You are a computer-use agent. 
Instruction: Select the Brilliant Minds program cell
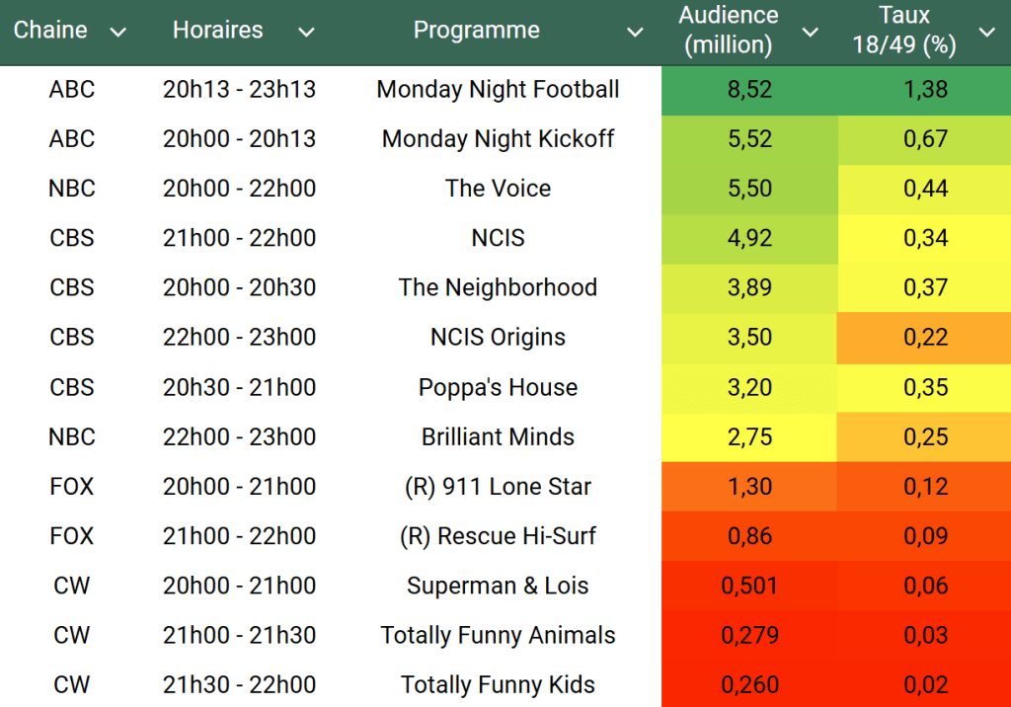tap(498, 436)
